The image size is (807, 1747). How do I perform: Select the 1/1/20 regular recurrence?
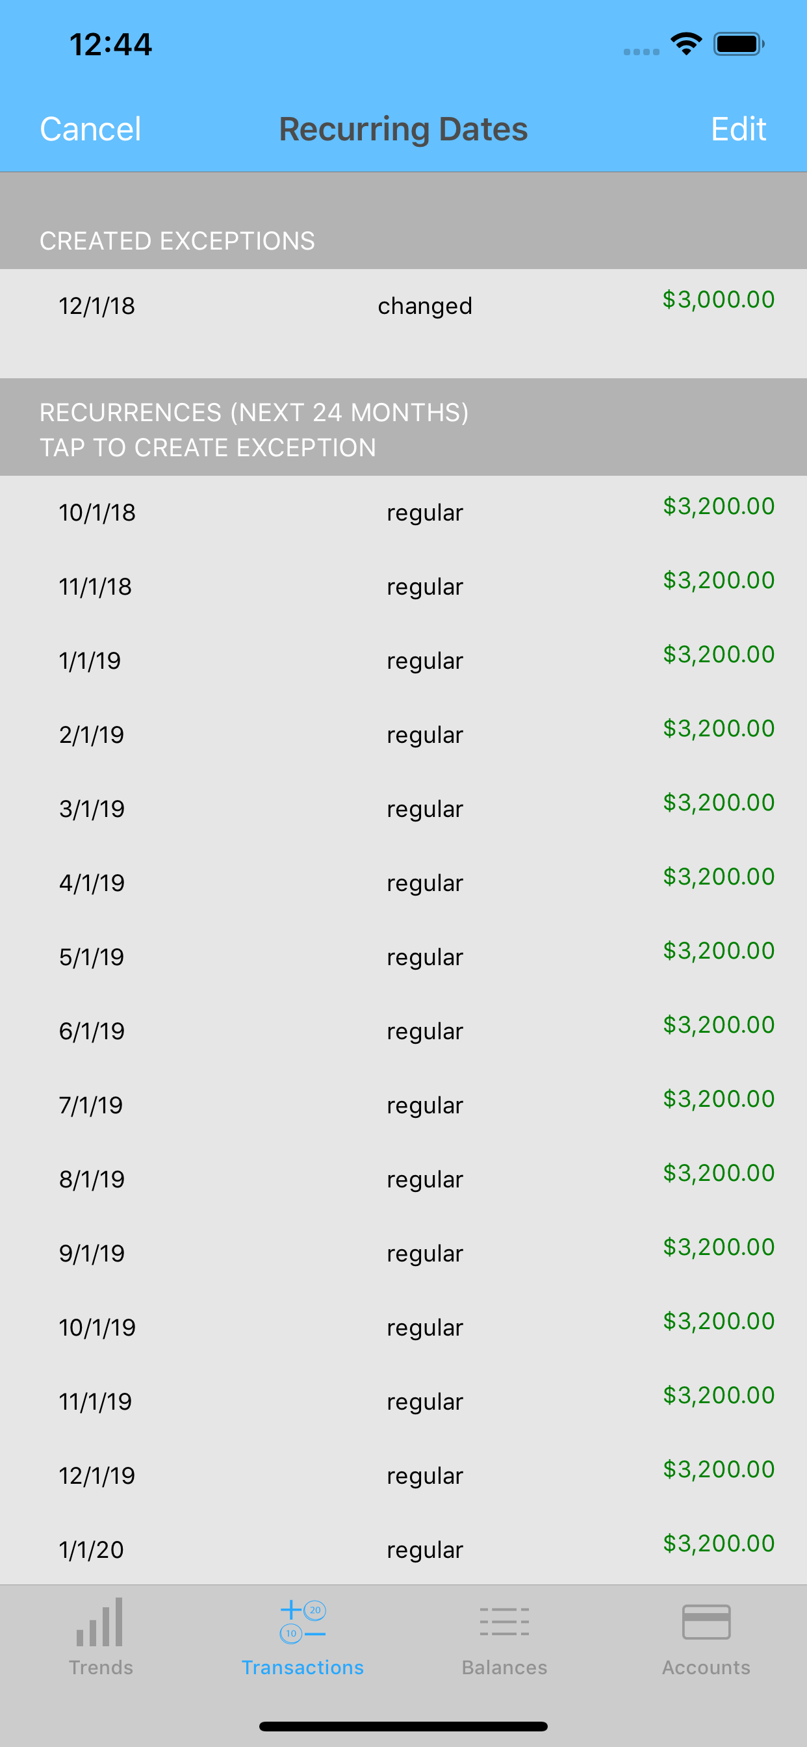click(x=403, y=1549)
